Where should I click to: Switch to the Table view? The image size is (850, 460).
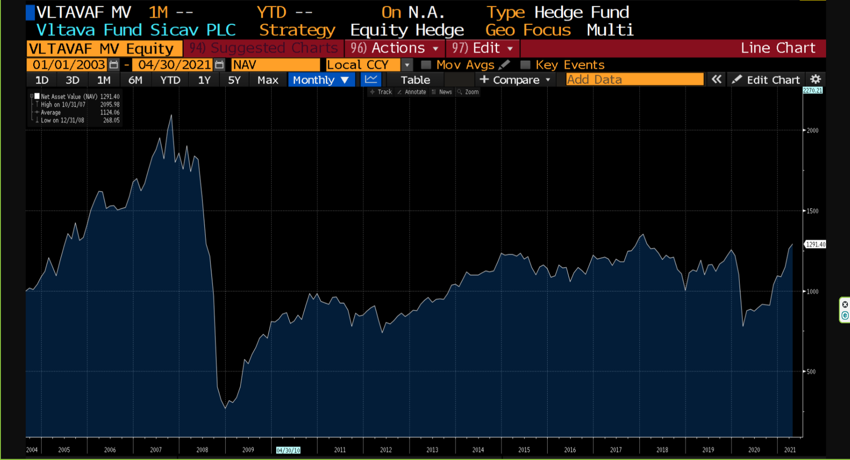click(x=415, y=80)
